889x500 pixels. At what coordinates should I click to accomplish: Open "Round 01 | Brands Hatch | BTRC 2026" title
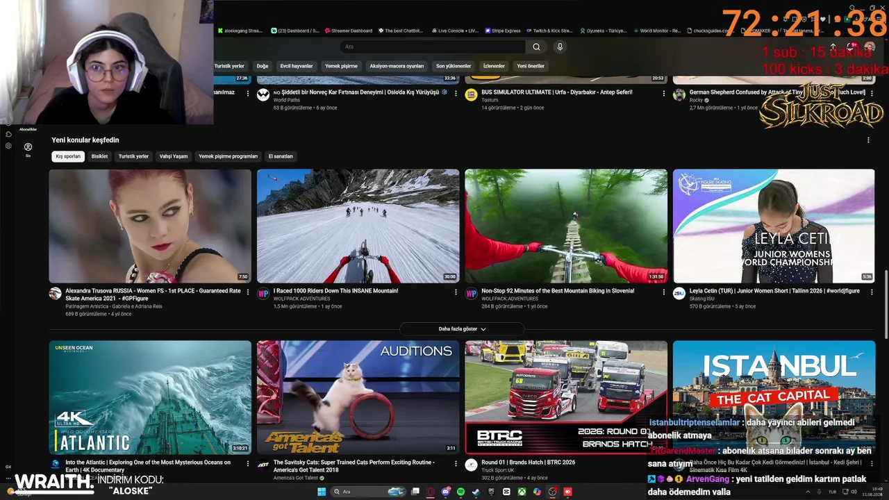click(x=529, y=462)
